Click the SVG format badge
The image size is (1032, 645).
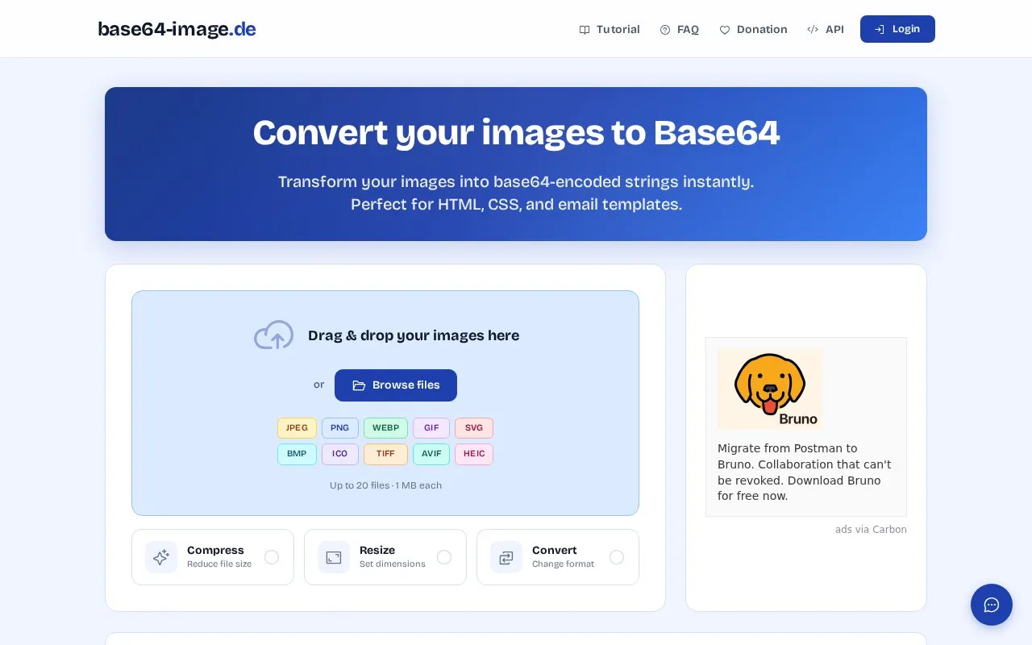[474, 428]
